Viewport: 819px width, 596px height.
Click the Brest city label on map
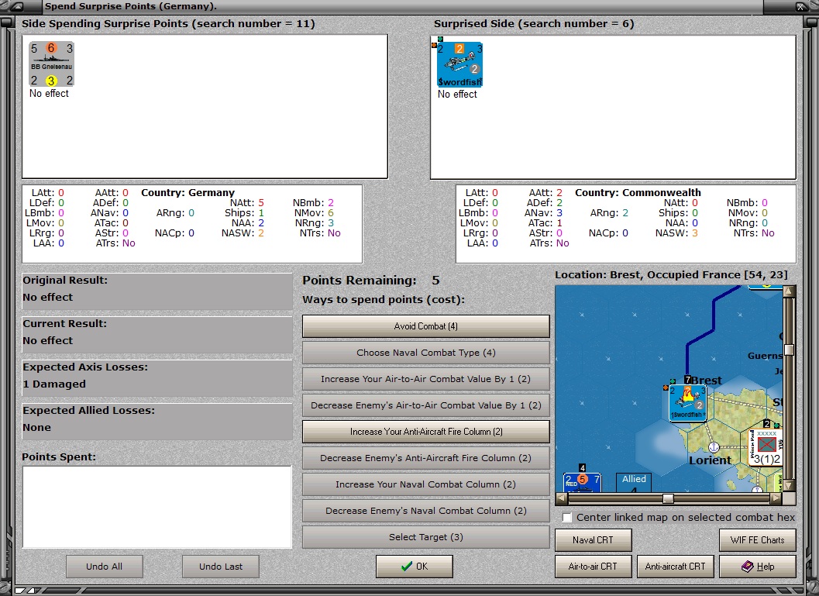coord(707,381)
